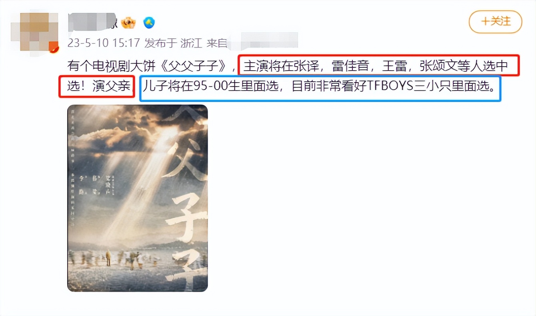Follow the user with +关注 button
This screenshot has width=536, height=316.
tap(496, 22)
